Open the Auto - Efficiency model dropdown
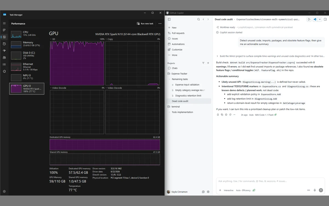Screen dimensions: 329x206 click(243, 190)
